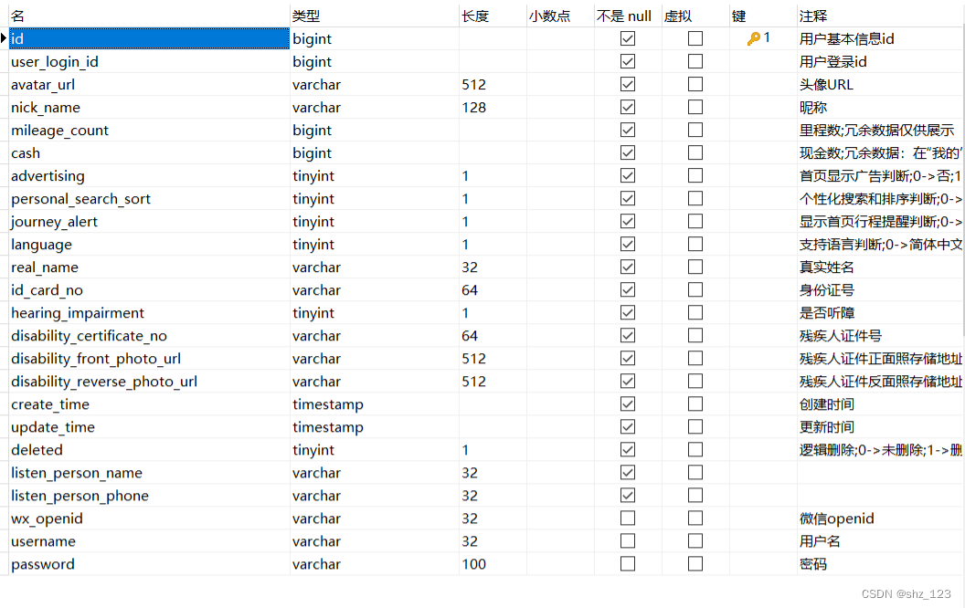The height and width of the screenshot is (608, 965).
Task: Select the password field name
Action: tap(42, 564)
